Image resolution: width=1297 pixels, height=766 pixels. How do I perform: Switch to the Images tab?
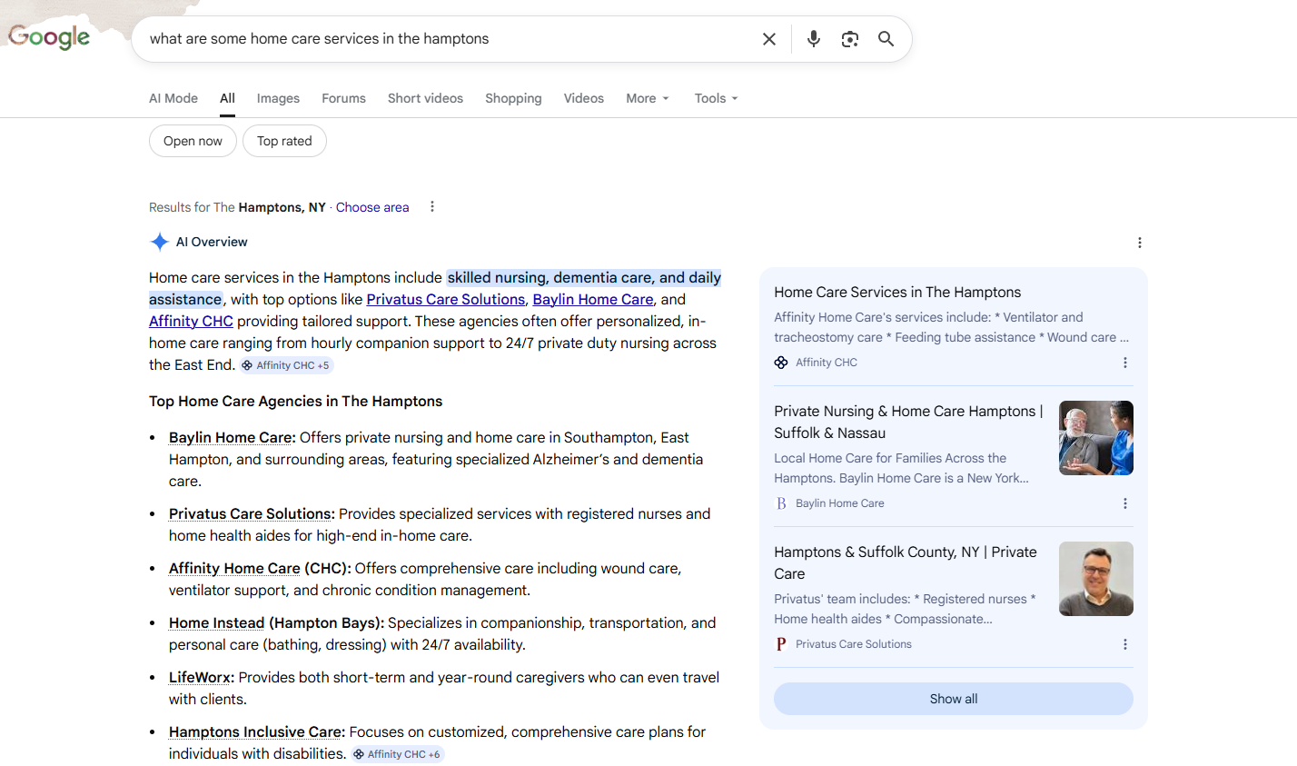[x=278, y=98]
